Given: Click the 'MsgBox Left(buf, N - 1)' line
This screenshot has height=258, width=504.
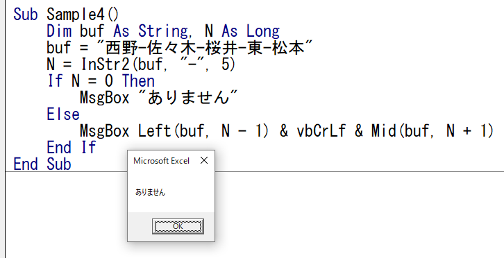Looking at the screenshot, I should pyautogui.click(x=287, y=131).
